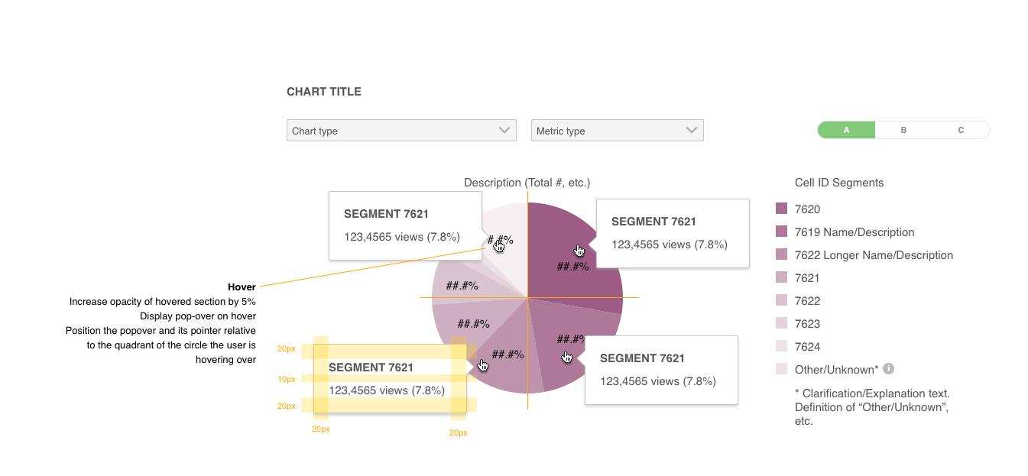Click the CHART TITLE heading
This screenshot has width=1028, height=476.
tap(323, 91)
